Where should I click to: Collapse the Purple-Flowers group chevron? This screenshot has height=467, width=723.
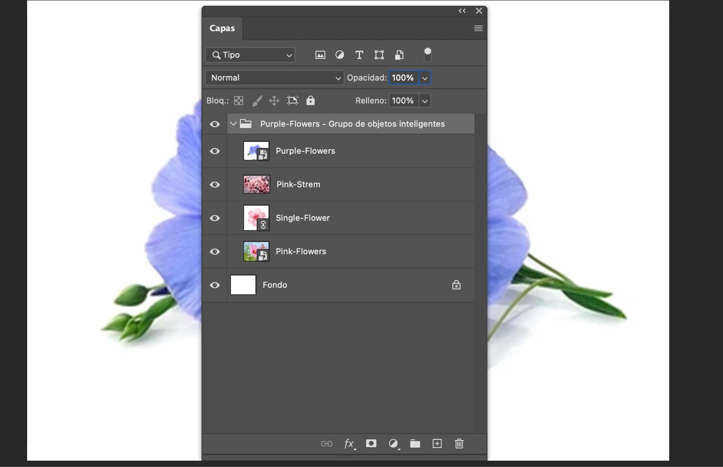tap(233, 123)
